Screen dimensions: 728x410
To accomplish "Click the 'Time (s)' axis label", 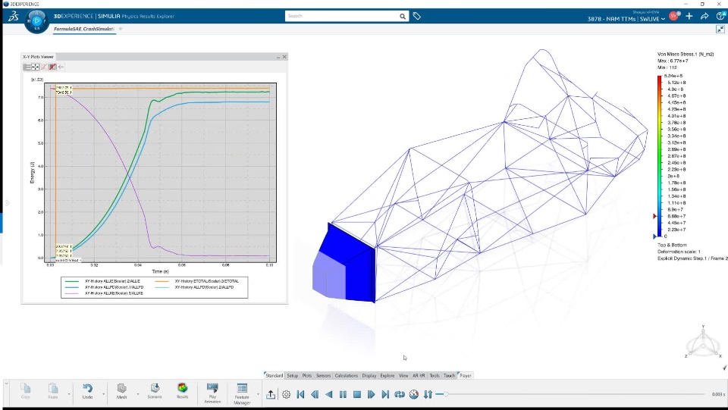I will click(160, 271).
